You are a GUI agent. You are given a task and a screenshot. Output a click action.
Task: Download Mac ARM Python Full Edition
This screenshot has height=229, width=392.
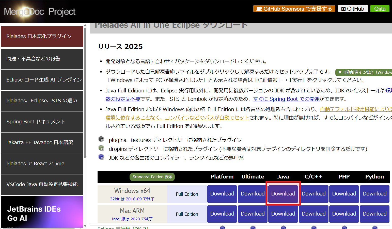click(374, 214)
